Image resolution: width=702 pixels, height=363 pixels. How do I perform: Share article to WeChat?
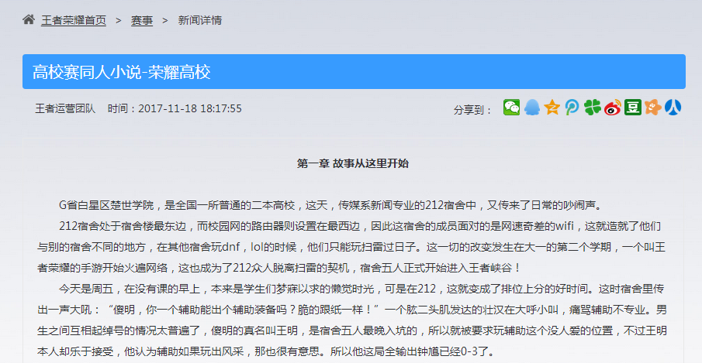[511, 108]
